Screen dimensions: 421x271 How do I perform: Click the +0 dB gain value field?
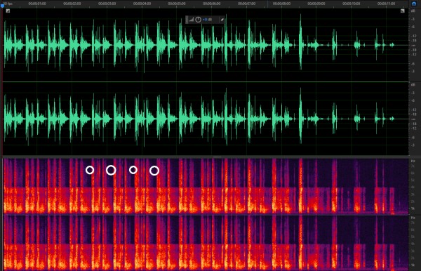[207, 20]
